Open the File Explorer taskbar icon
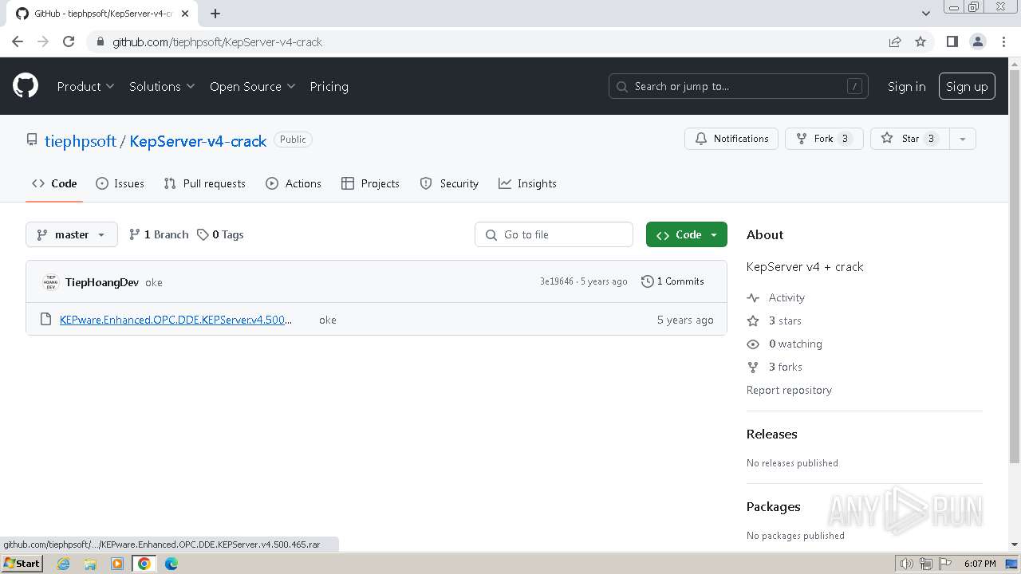The image size is (1021, 574). coord(90,564)
